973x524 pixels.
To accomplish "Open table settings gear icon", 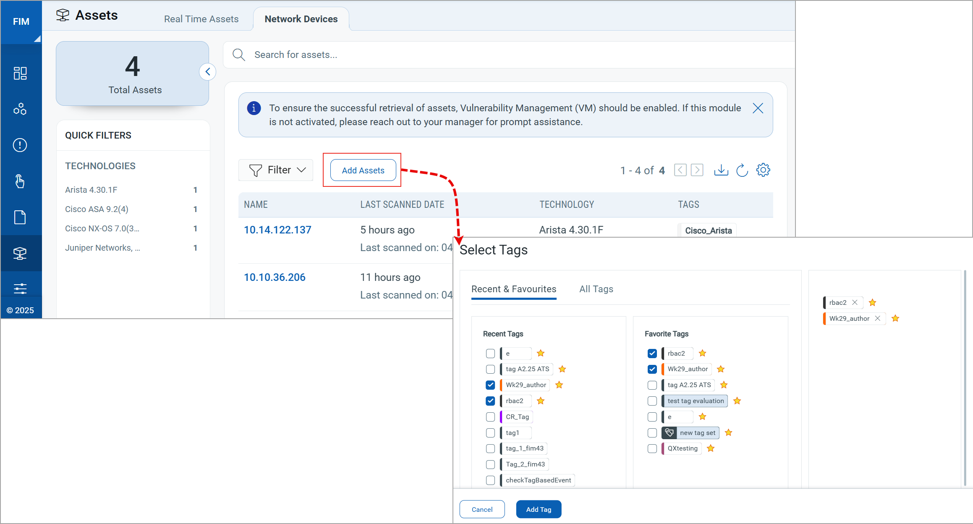I will coord(763,170).
